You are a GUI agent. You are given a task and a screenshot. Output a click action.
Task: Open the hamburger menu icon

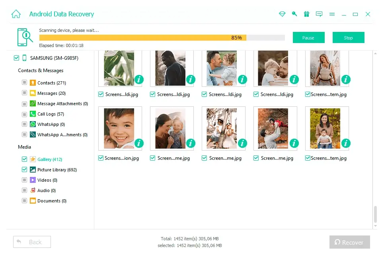(x=332, y=14)
